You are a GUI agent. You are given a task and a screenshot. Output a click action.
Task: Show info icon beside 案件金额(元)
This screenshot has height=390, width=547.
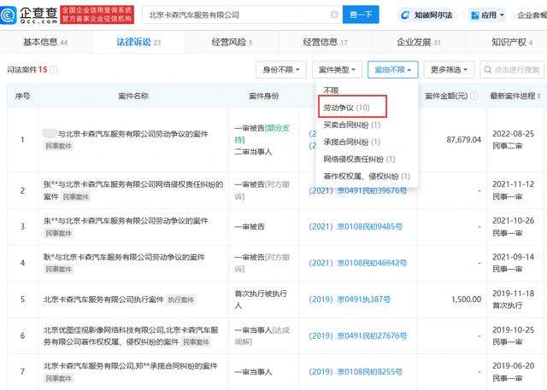click(474, 96)
